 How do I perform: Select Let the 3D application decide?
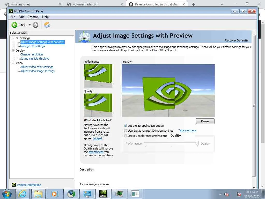(126, 126)
